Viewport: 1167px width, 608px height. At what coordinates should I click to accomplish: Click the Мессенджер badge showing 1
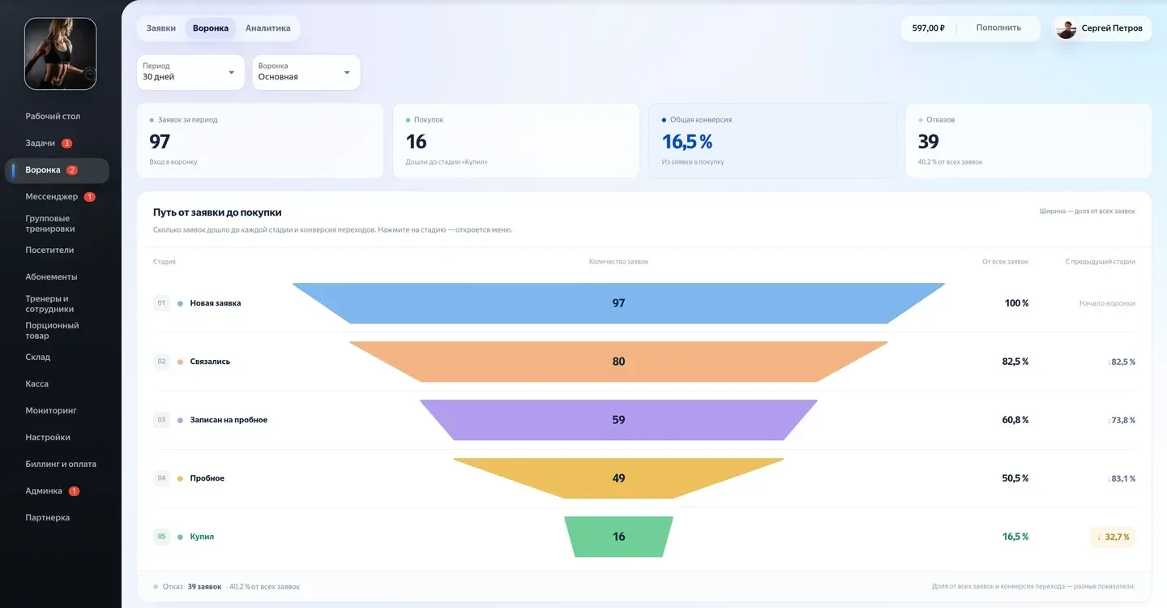pyautogui.click(x=89, y=197)
